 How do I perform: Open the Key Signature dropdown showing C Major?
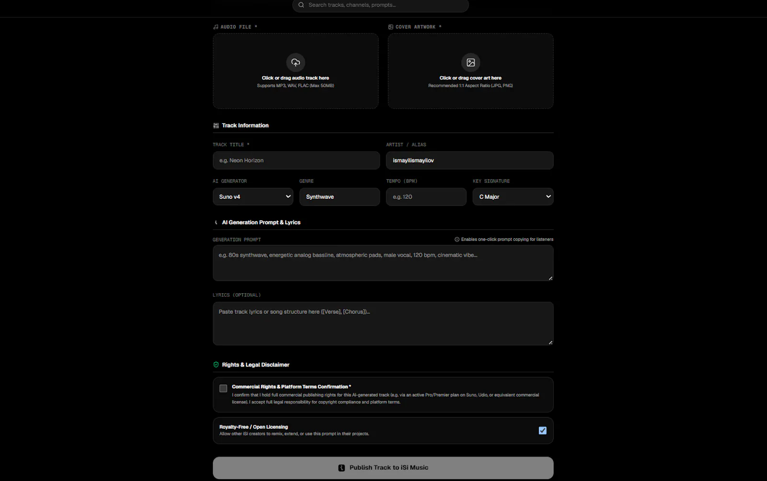coord(513,197)
